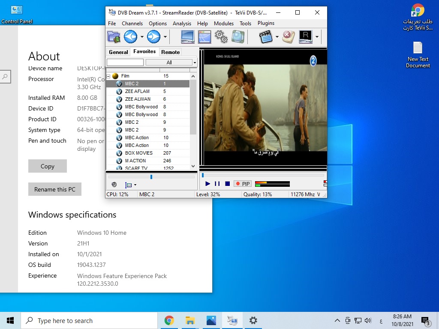Open the channel list folder toolbar icon
Screen dimensions: 439x329
click(x=114, y=37)
